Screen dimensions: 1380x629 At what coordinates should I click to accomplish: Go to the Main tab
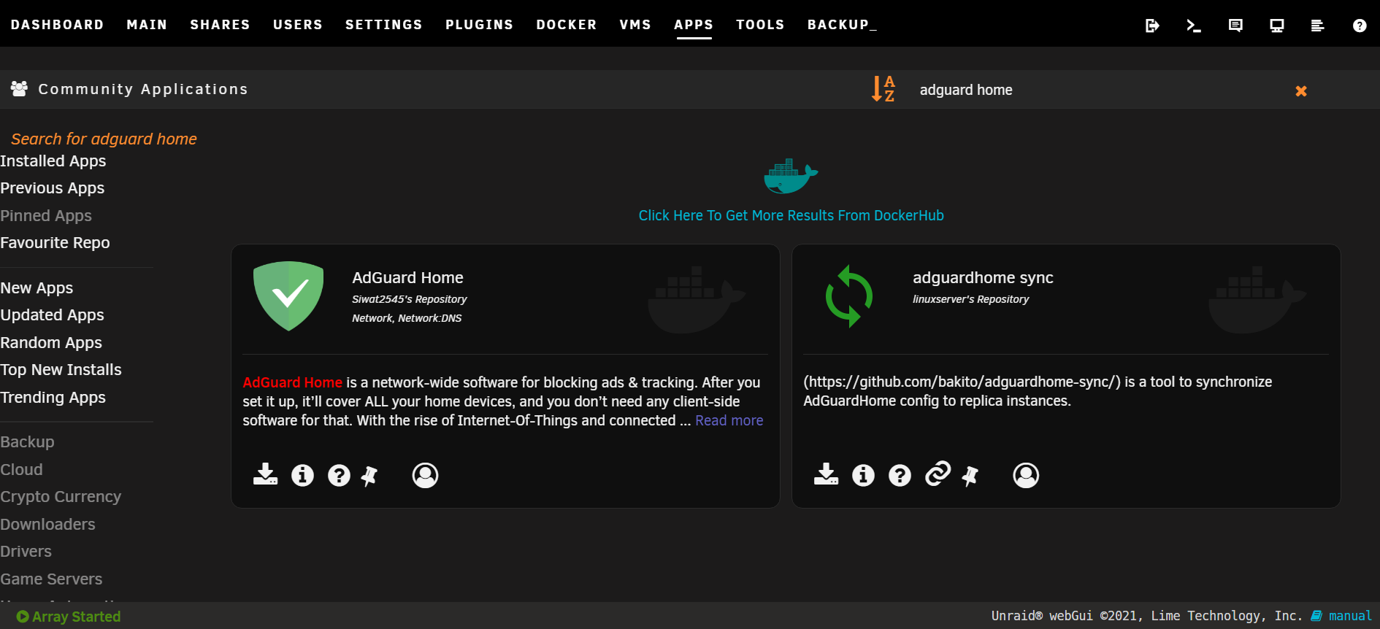pyautogui.click(x=147, y=25)
